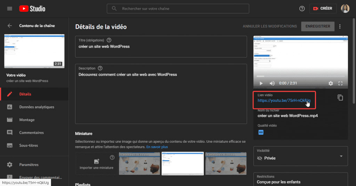The height and width of the screenshot is (186, 356).
Task: Select the third auto-generated thumbnail
Action: pos(226,163)
